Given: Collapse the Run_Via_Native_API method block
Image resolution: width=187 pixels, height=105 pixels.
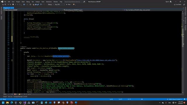Looking at the screenshot, I should click(13, 48).
